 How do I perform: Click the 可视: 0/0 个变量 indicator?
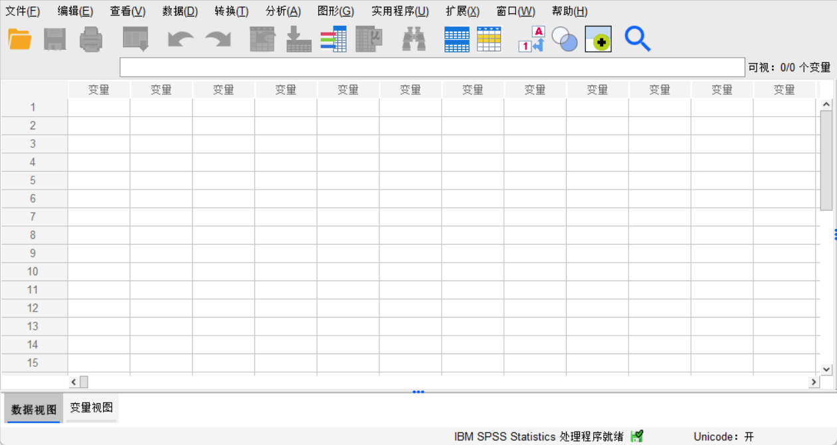point(789,68)
